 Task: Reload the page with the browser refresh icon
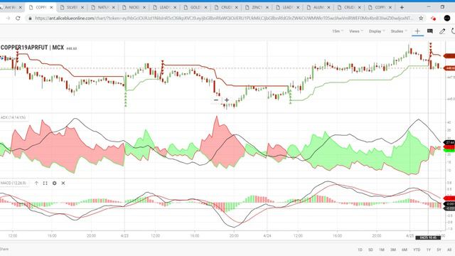[x=18, y=18]
